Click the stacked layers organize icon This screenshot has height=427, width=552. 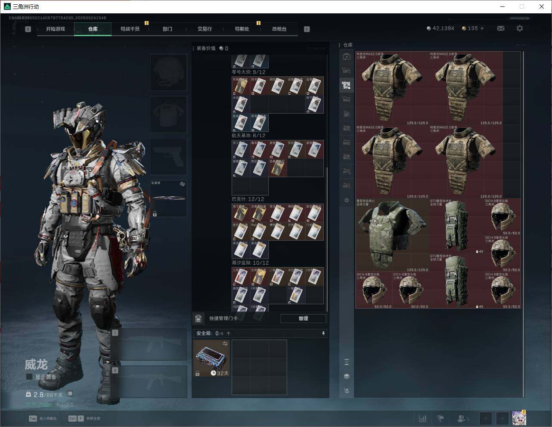click(347, 376)
